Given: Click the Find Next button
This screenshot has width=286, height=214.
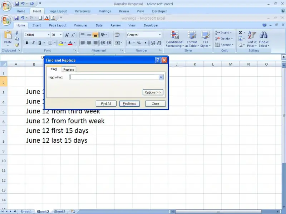Looking at the screenshot, I should pyautogui.click(x=129, y=104).
